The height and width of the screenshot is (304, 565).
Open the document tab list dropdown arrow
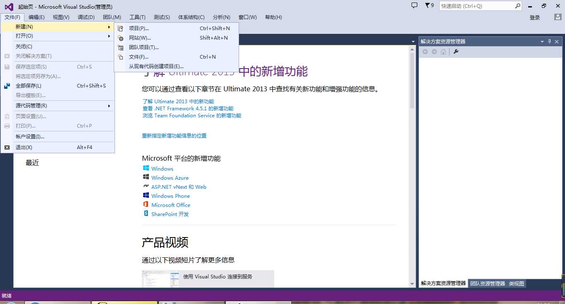(x=413, y=42)
